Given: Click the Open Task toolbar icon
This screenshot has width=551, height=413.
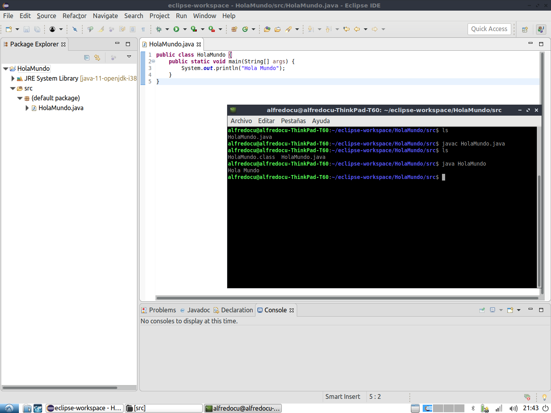Looking at the screenshot, I should 277,29.
